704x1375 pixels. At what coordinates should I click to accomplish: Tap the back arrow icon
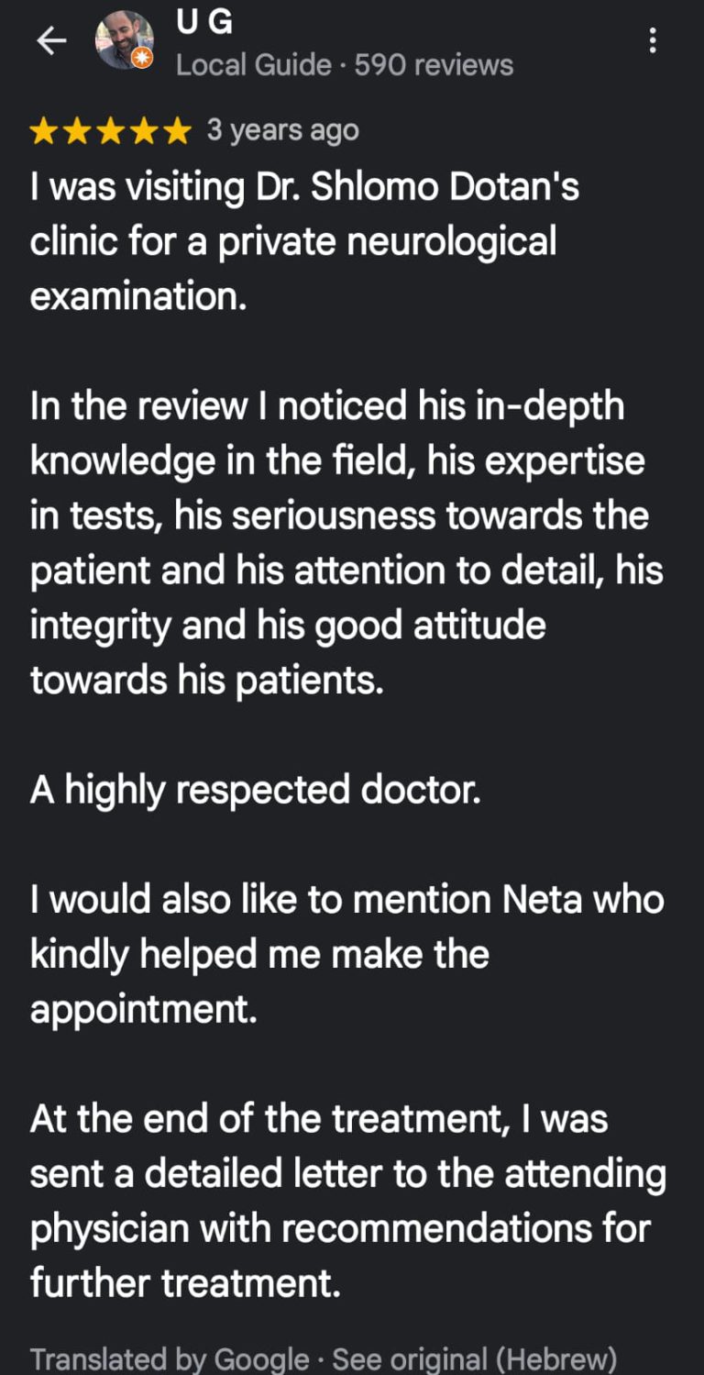click(x=51, y=41)
